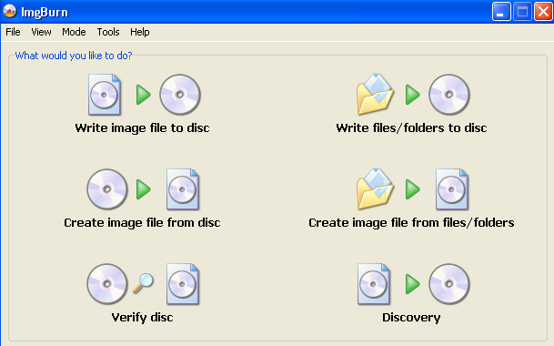Open the Help menu
This screenshot has width=554, height=346.
click(140, 32)
